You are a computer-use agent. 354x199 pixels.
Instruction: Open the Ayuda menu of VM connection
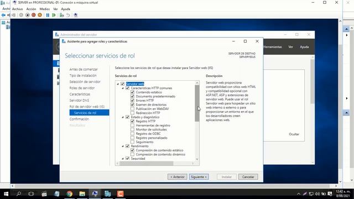[x=65, y=9]
